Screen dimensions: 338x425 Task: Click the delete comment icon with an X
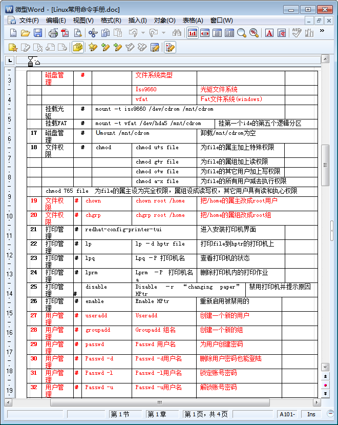(x=38, y=48)
